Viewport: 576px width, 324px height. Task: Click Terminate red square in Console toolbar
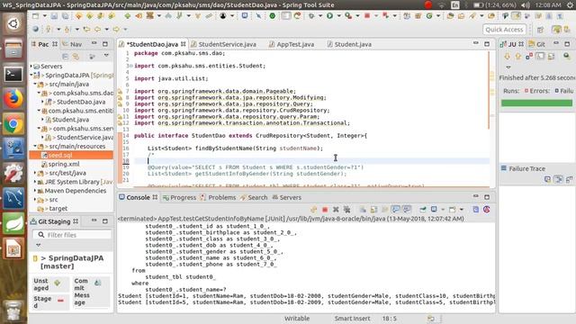325,210
